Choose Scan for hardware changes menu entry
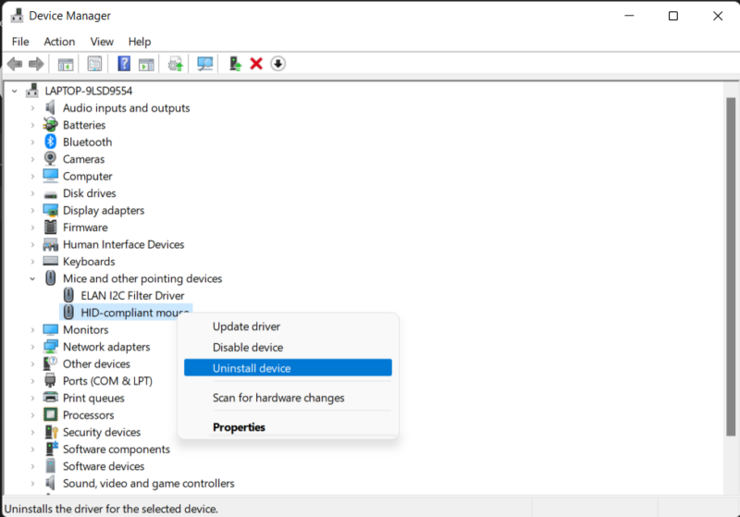This screenshot has width=740, height=517. [x=288, y=398]
